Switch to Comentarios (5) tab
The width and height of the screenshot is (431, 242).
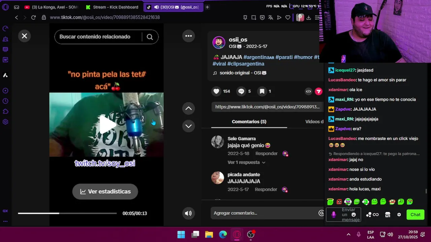249,122
